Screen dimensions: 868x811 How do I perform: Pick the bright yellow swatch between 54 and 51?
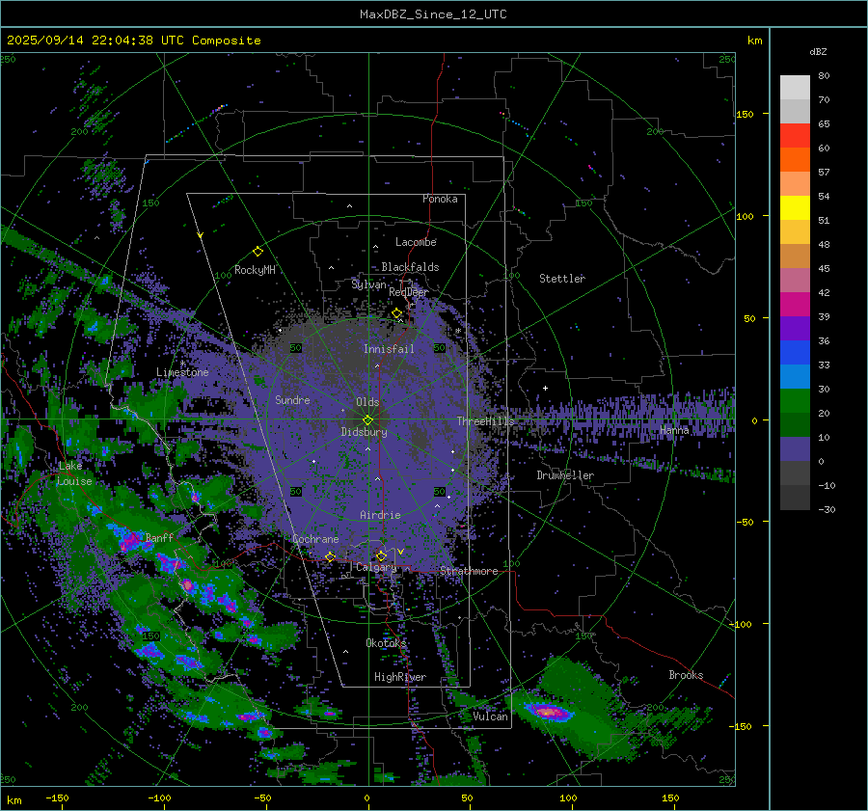point(795,208)
